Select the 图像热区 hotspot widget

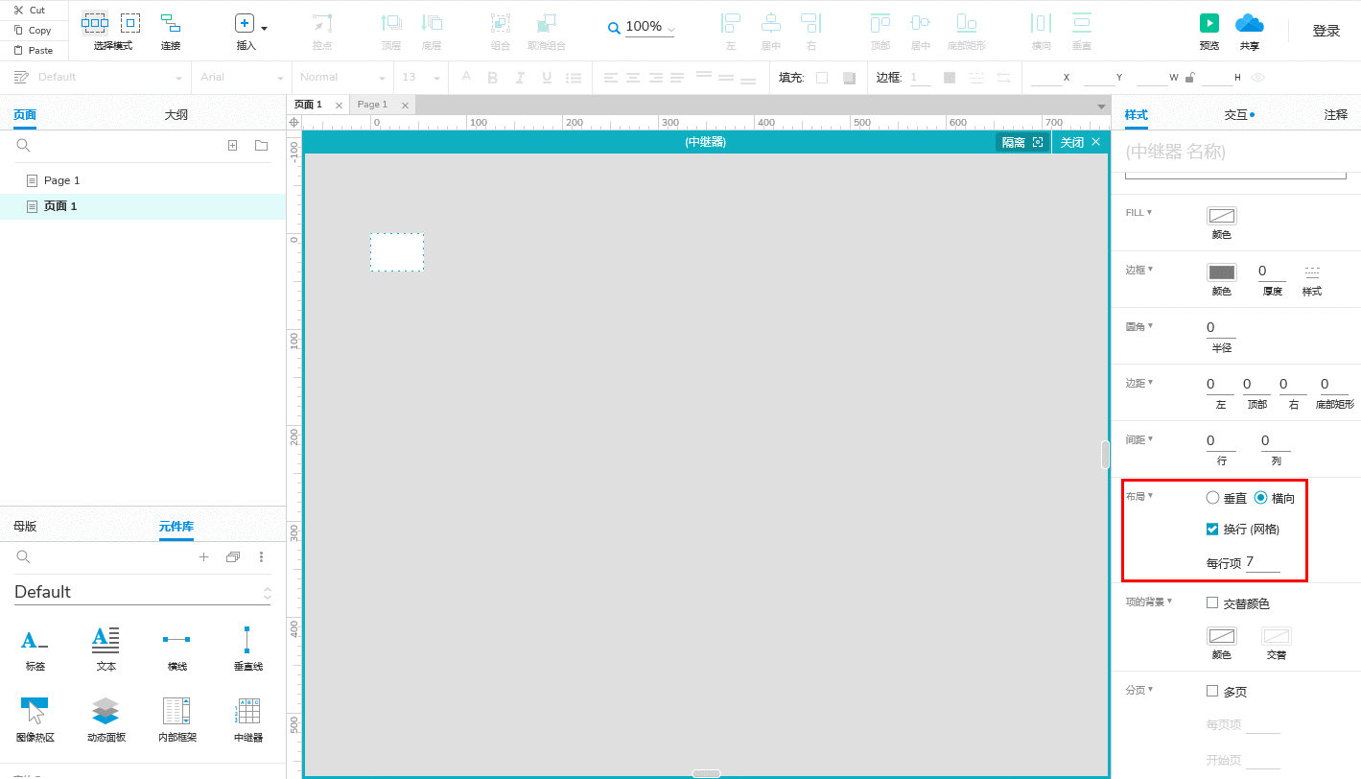tap(35, 720)
